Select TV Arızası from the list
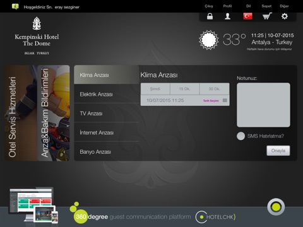Image resolution: width=303 pixels, height=227 pixels. 107,113
